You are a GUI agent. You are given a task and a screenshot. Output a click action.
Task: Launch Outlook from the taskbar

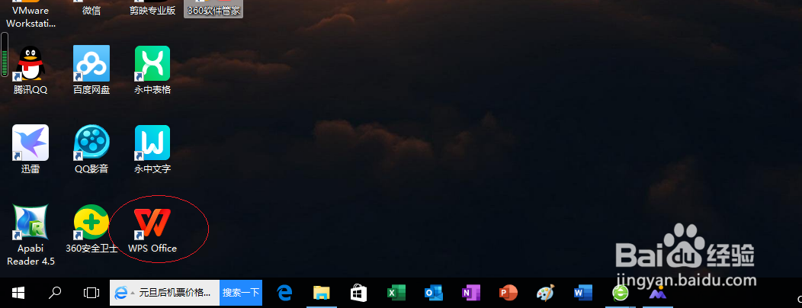433,293
